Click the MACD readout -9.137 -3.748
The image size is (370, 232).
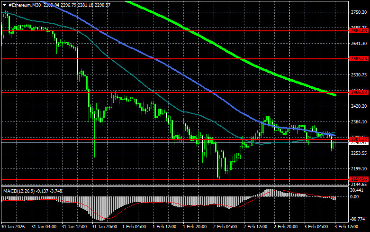(x=48, y=191)
